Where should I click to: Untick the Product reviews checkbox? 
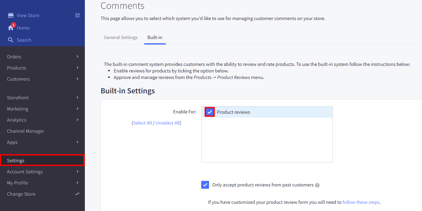click(210, 112)
